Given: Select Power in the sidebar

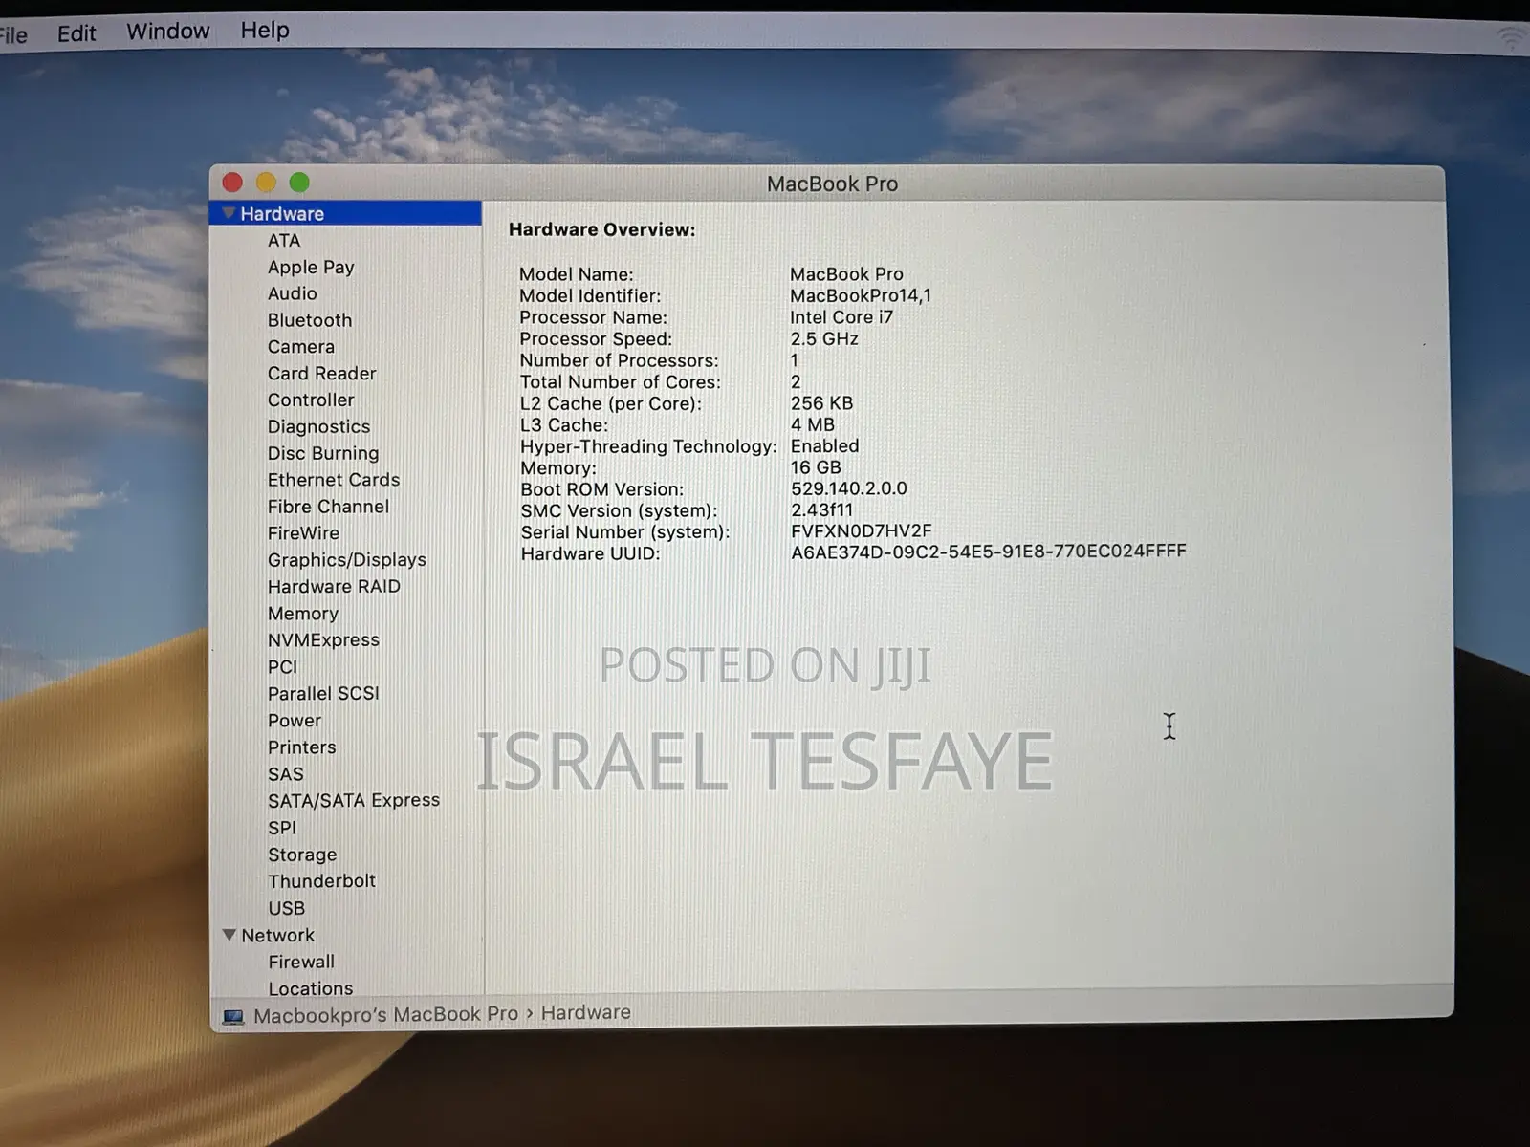Looking at the screenshot, I should pyautogui.click(x=295, y=721).
